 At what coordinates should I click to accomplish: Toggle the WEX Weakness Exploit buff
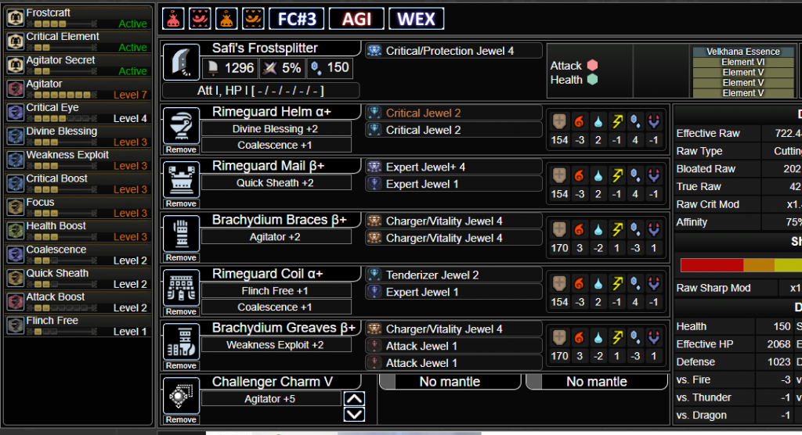pyautogui.click(x=416, y=19)
